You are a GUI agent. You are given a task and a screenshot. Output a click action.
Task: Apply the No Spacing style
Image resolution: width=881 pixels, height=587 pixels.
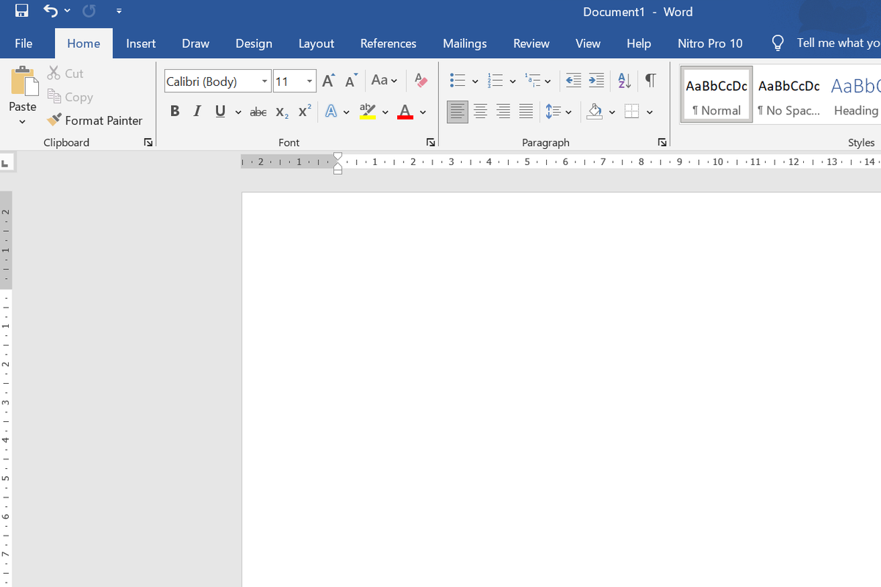788,94
